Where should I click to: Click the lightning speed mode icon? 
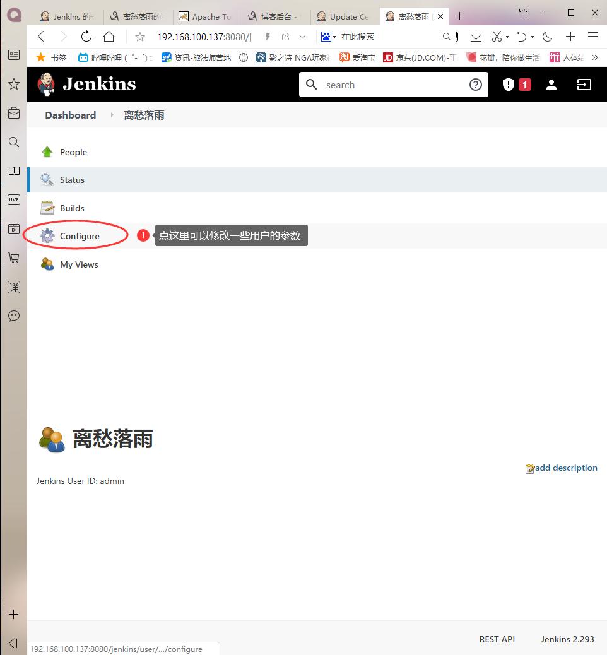pos(268,37)
